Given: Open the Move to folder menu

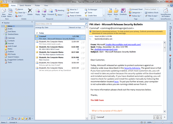Looking at the screenshot, I should click(x=110, y=12).
